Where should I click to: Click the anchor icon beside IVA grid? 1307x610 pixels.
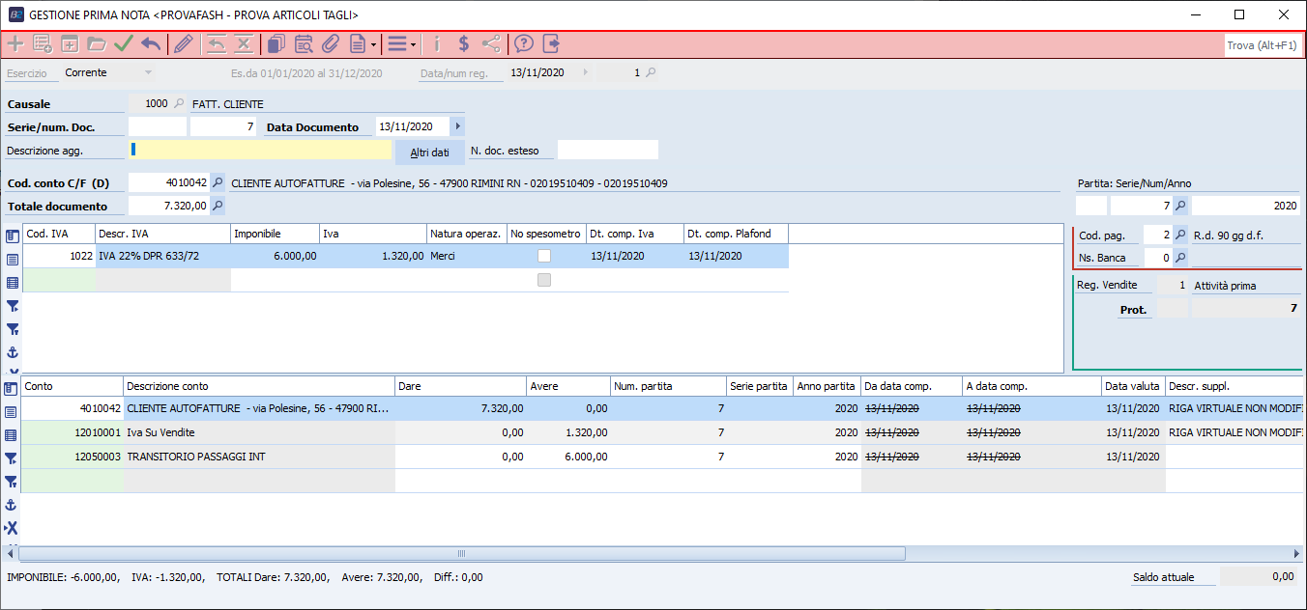[x=13, y=352]
